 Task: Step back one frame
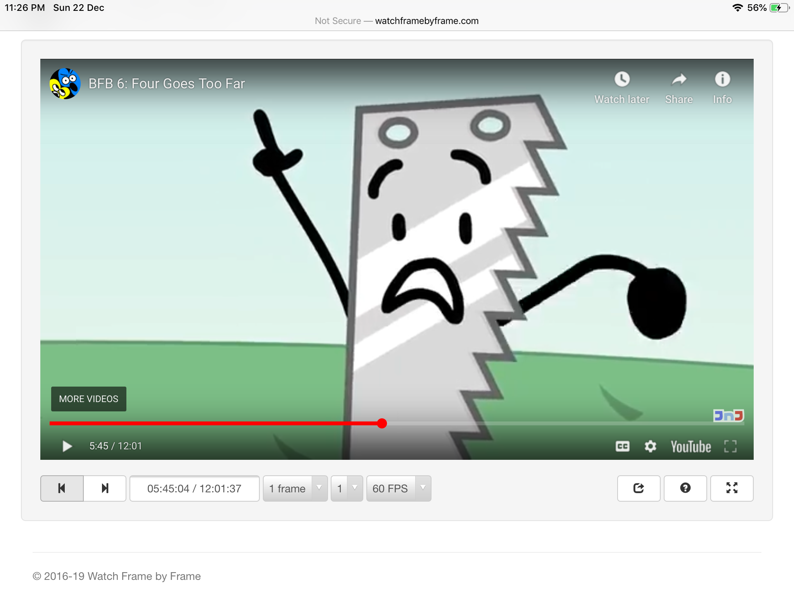point(62,488)
